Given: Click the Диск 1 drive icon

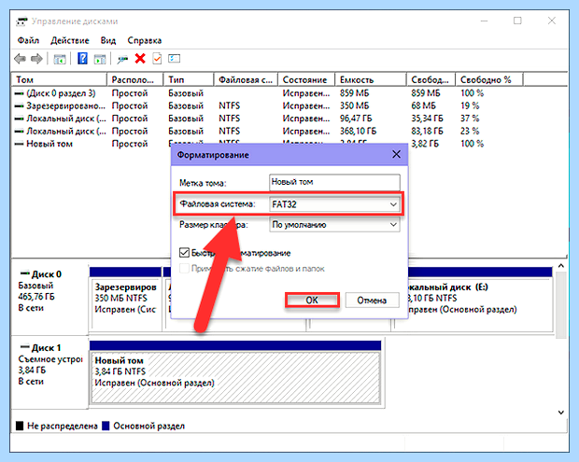Looking at the screenshot, I should point(24,347).
